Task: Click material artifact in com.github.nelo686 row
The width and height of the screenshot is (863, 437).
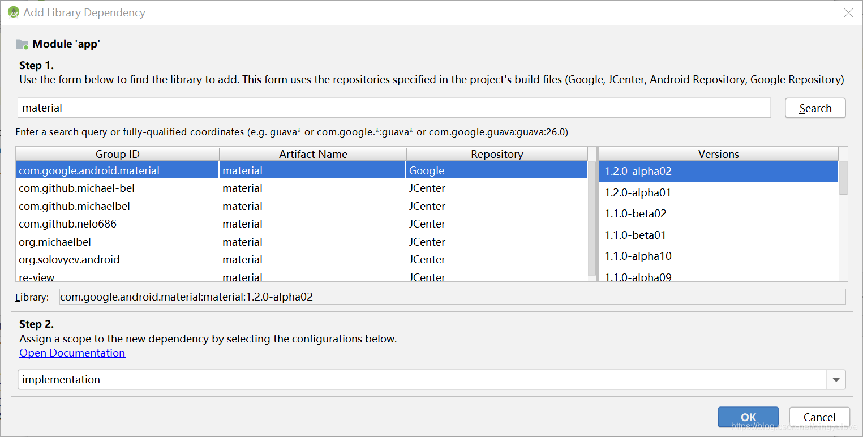Action: (x=313, y=224)
